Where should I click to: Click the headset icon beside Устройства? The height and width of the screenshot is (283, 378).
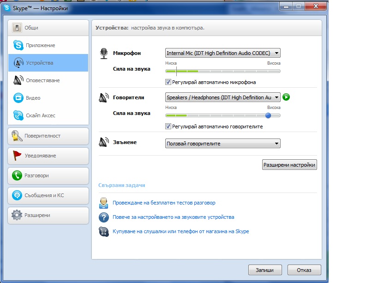[18, 63]
